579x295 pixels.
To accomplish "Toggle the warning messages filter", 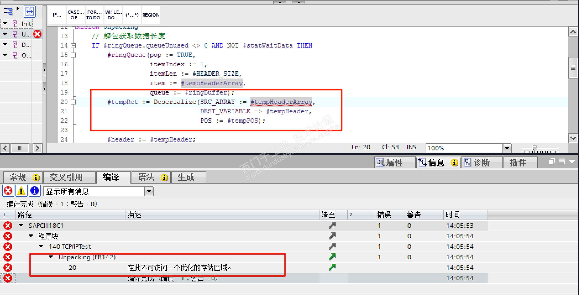I will coord(21,191).
